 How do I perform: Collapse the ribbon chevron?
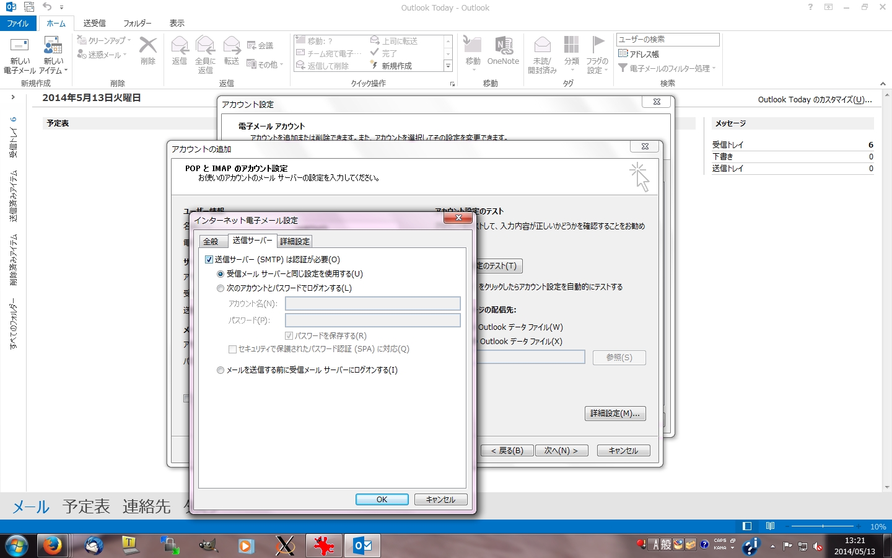883,84
